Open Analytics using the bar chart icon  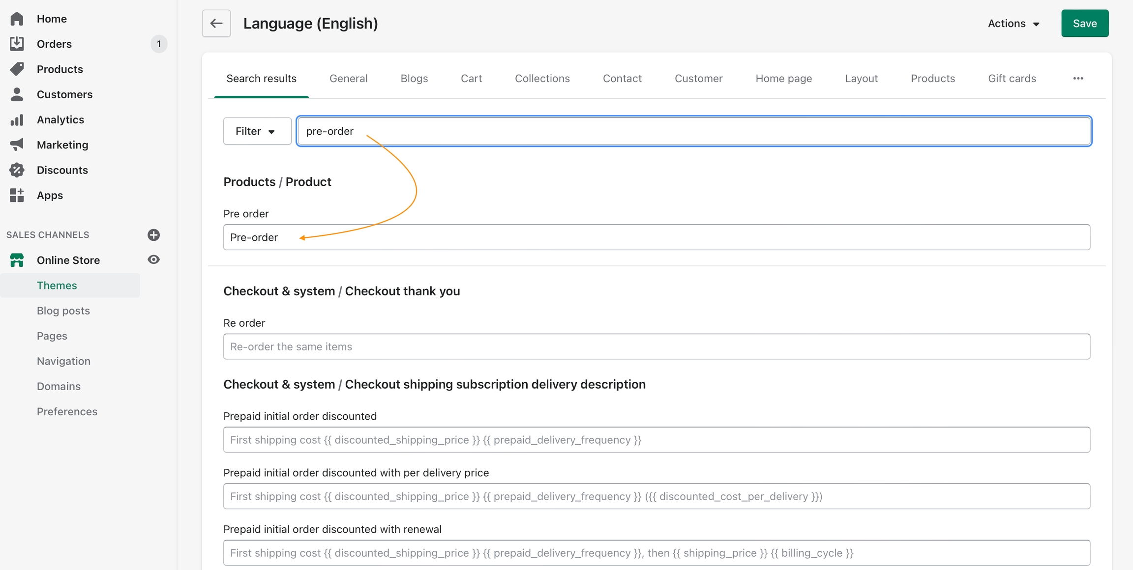click(17, 120)
